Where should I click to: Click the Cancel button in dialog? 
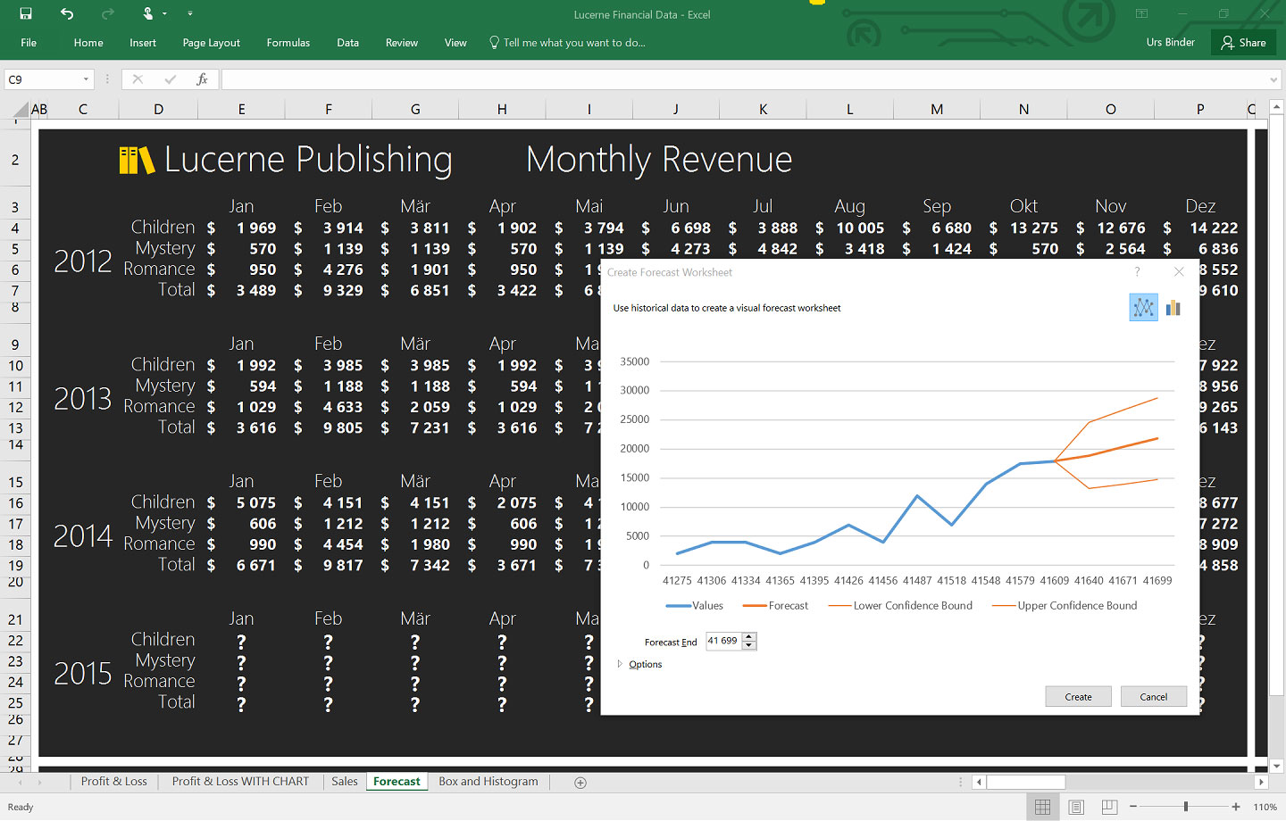1154,697
